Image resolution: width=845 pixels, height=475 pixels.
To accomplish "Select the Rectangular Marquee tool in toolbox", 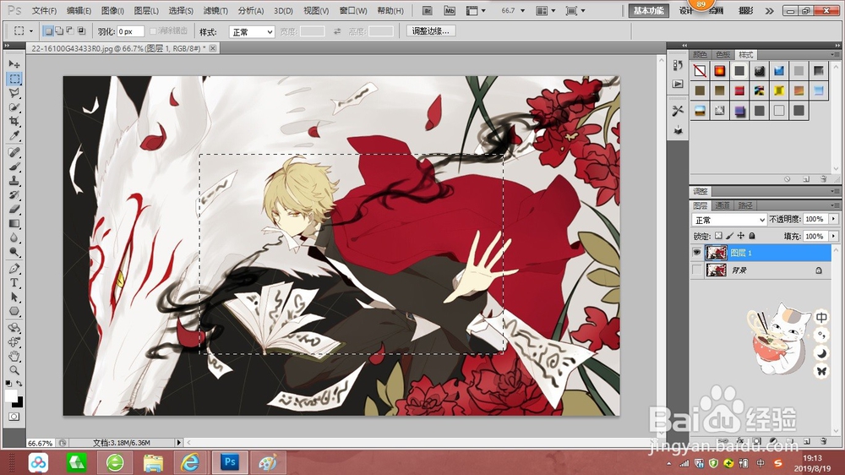I will [14, 79].
